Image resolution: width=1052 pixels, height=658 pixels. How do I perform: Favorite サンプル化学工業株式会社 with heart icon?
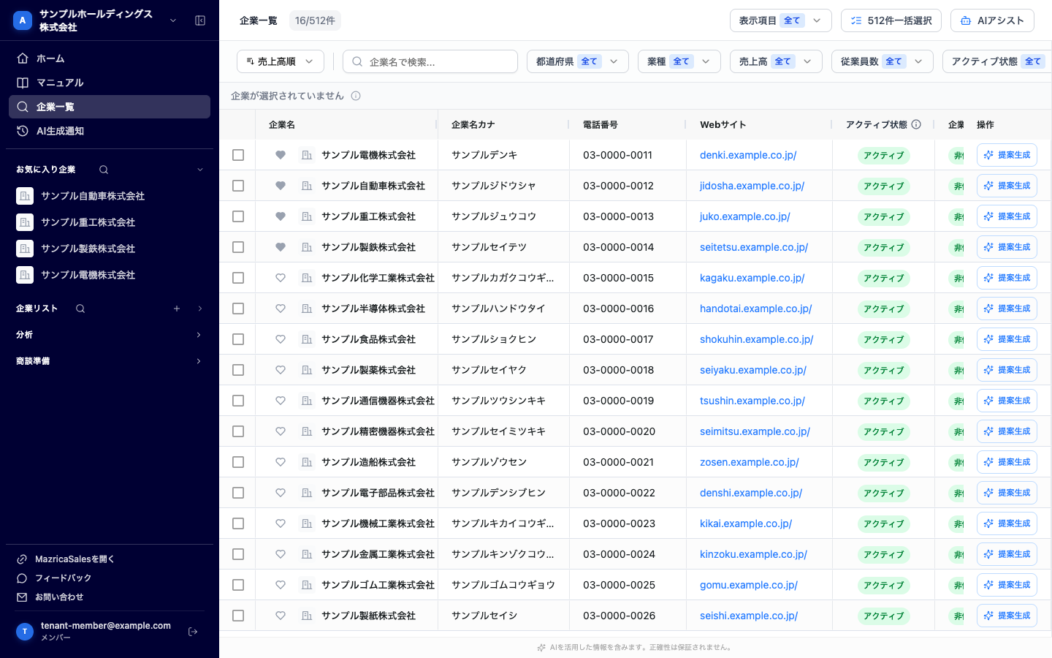point(280,278)
